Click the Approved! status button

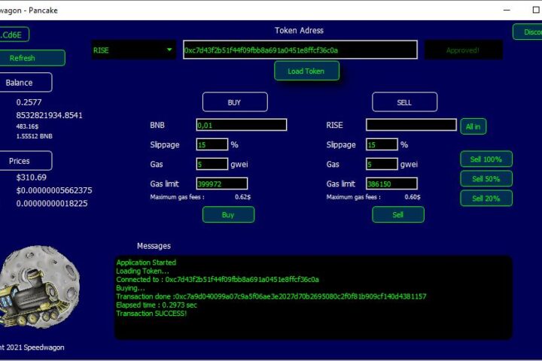point(463,50)
